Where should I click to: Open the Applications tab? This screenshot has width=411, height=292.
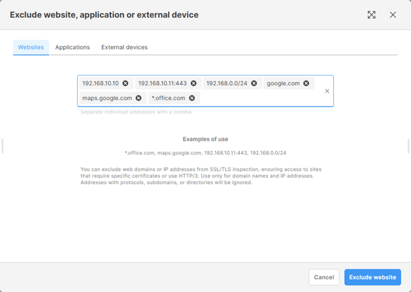click(x=72, y=47)
